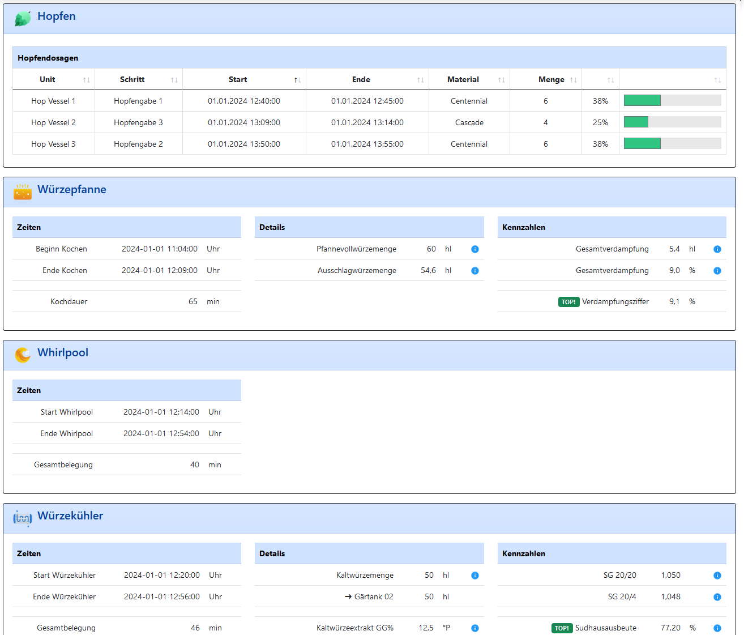Click the Hopfengabe 3 cell

tap(138, 122)
